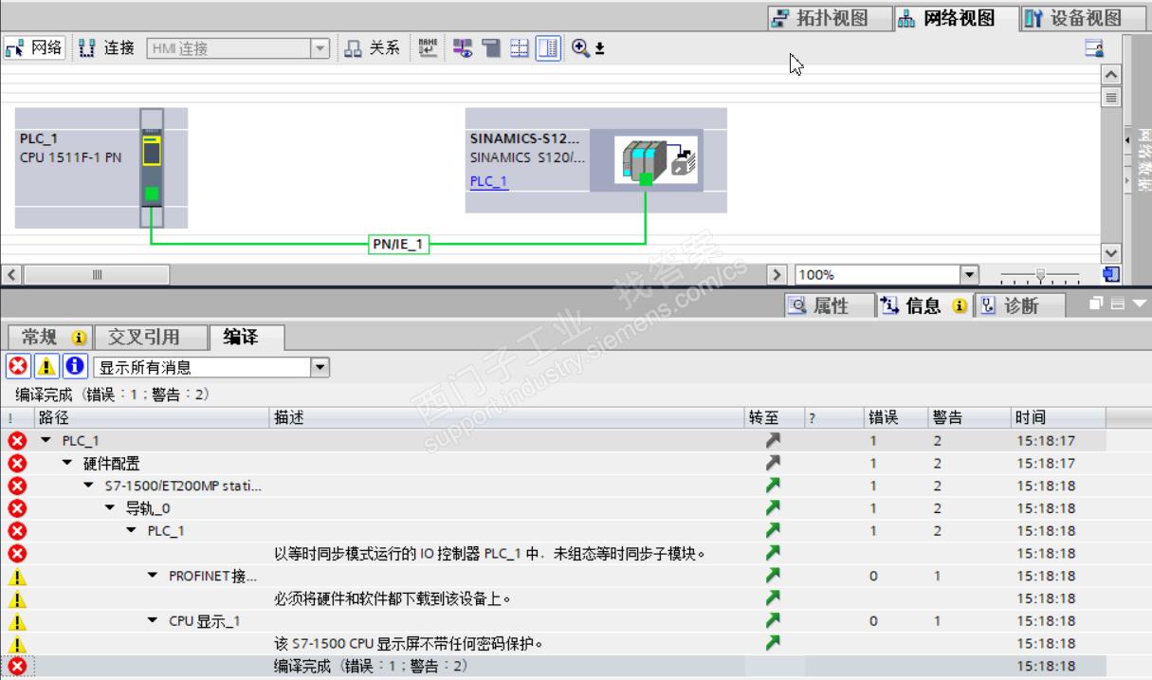The image size is (1152, 680).
Task: Click the 描述 column header
Action: (x=507, y=417)
